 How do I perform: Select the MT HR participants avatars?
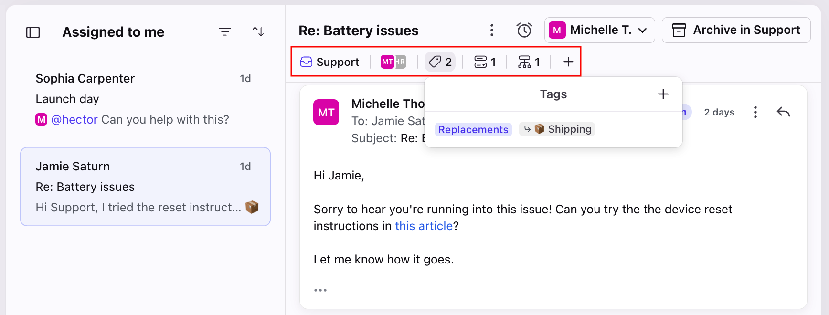tap(393, 62)
